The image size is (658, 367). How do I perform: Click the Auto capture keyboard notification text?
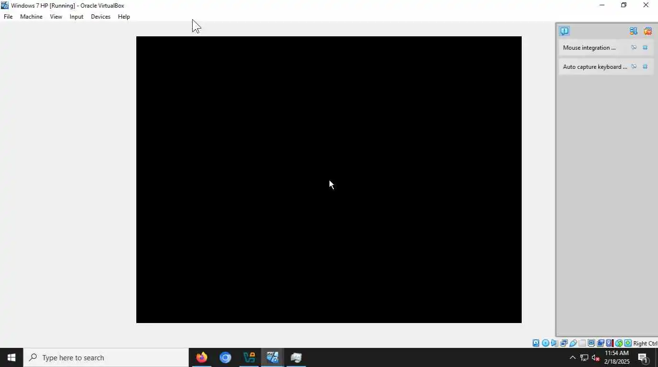pyautogui.click(x=595, y=67)
